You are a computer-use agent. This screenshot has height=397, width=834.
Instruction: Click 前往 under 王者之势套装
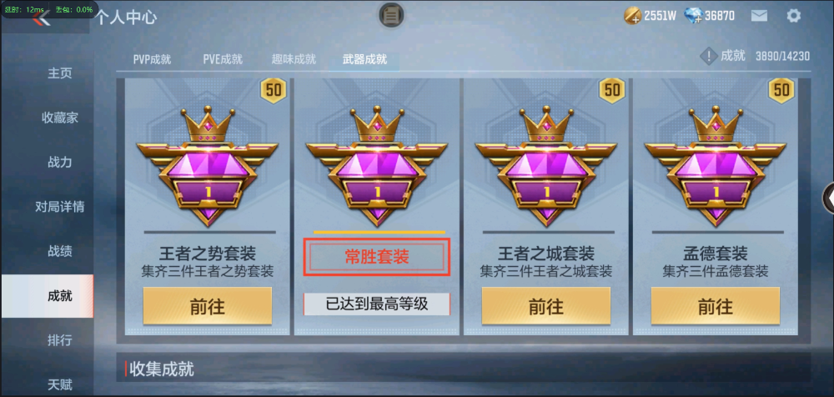tap(207, 306)
